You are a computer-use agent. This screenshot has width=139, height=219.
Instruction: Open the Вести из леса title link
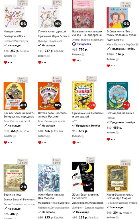point(13,195)
